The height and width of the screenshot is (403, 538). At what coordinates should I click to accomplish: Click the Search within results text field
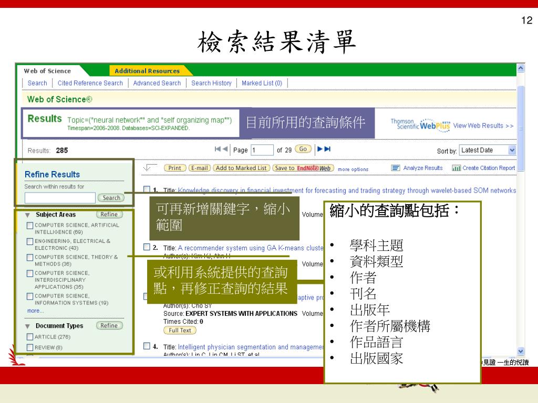[x=60, y=198]
